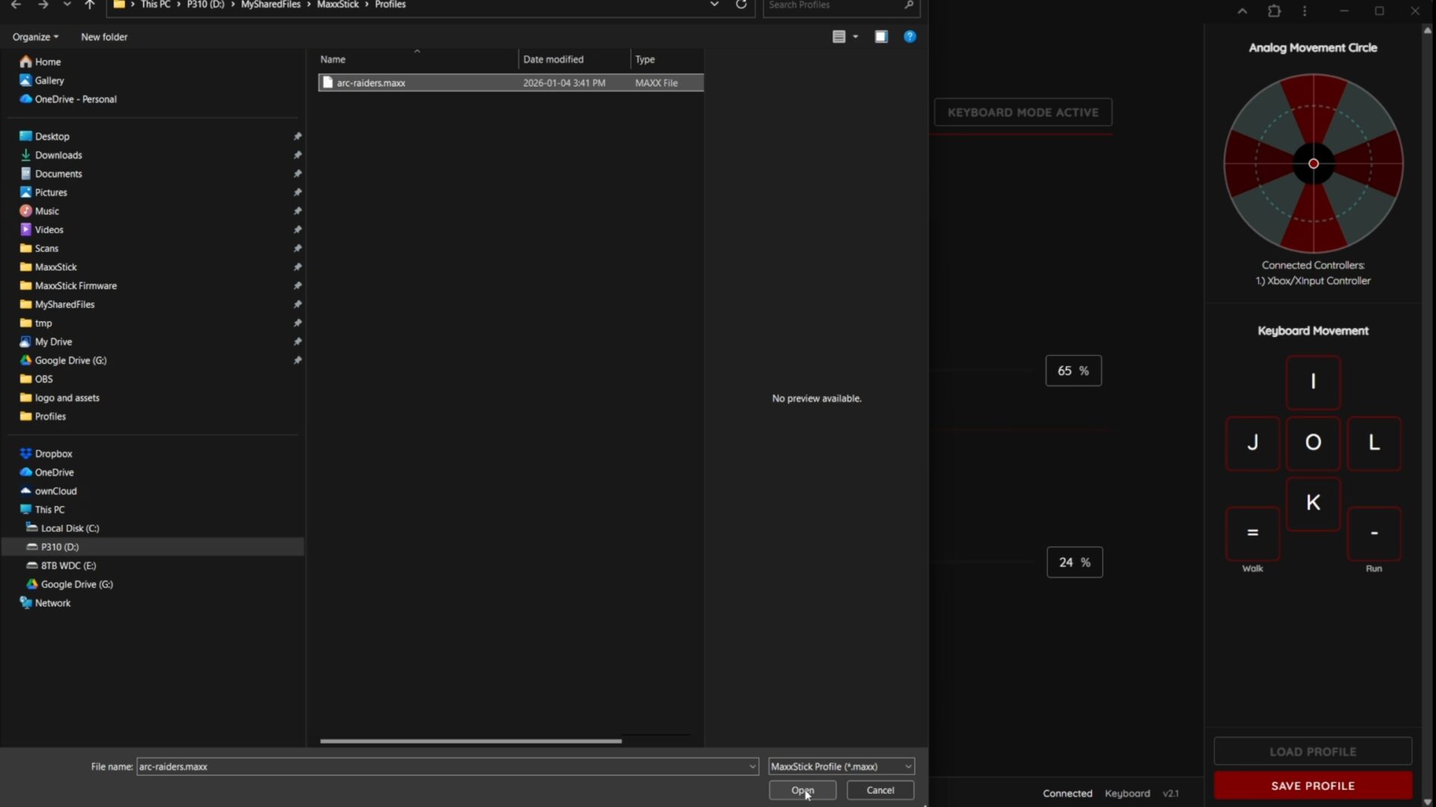The image size is (1436, 807).
Task: Open the MaxxStick folder in sidebar
Action: [48, 268]
